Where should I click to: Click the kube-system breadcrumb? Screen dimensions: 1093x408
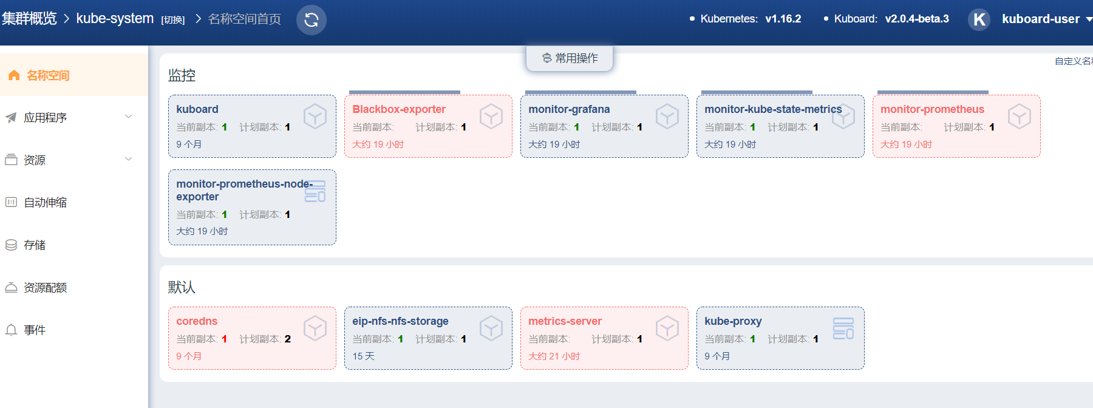click(x=115, y=19)
